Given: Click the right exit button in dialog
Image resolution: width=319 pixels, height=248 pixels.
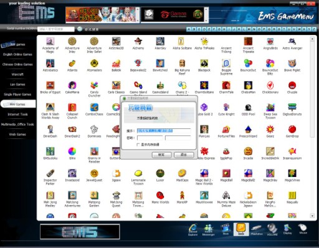Looking at the screenshot, I should click(184, 155).
